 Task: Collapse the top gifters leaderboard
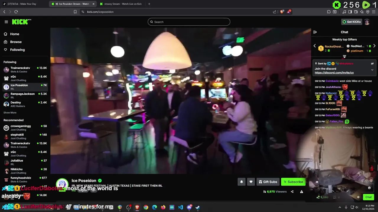click(344, 56)
